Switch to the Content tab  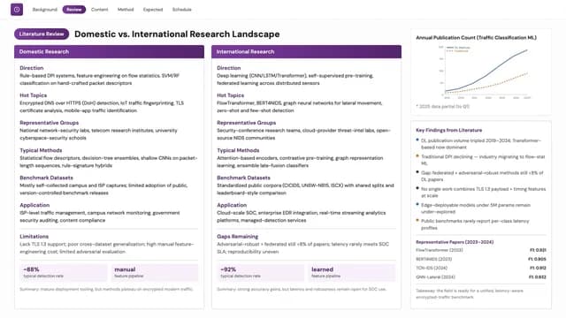100,10
